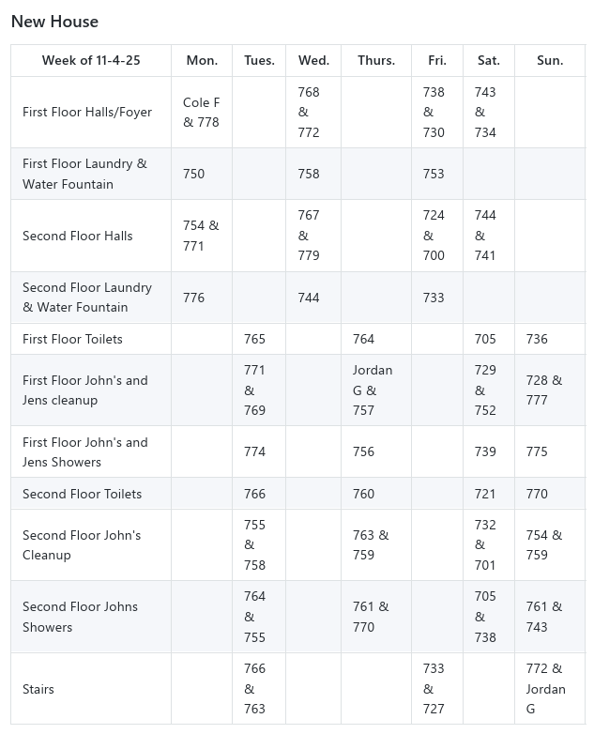Select the "First Floor John's and Jens Showers" label
This screenshot has width=594, height=734.
[x=85, y=451]
